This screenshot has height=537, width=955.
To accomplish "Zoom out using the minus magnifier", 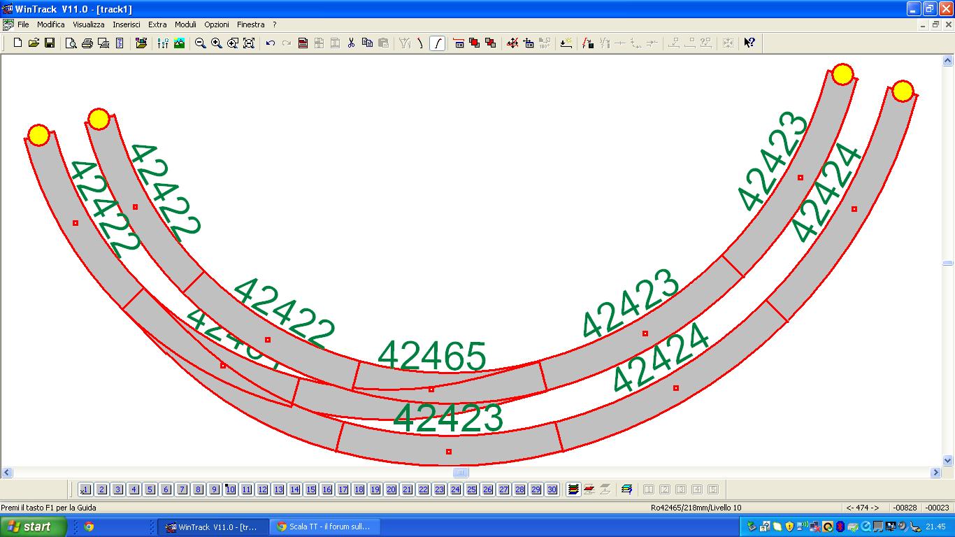I will tap(200, 43).
